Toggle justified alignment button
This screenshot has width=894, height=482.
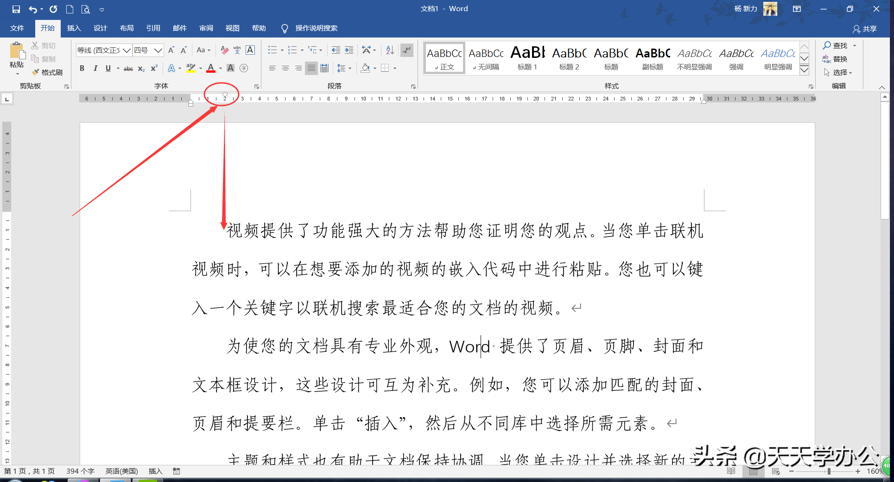pyautogui.click(x=311, y=68)
